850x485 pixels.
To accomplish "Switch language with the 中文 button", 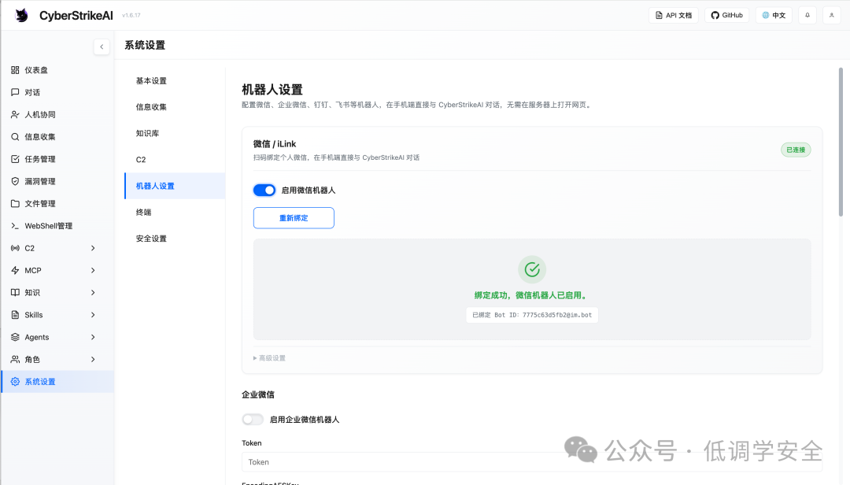I will (x=774, y=15).
